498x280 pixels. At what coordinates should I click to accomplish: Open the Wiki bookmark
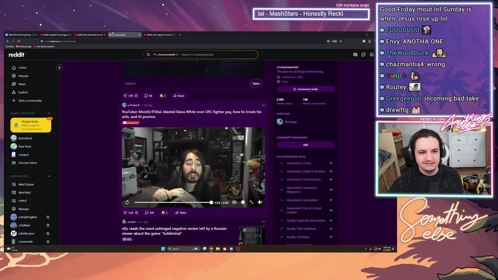tap(305, 145)
